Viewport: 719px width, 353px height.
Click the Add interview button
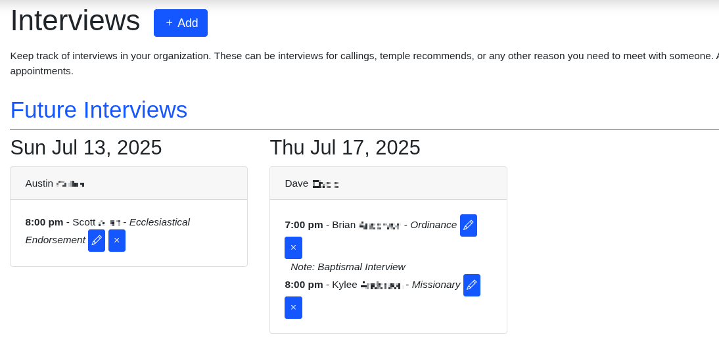point(181,23)
